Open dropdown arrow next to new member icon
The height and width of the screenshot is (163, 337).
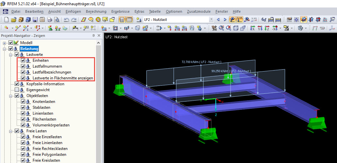(x=31, y=28)
